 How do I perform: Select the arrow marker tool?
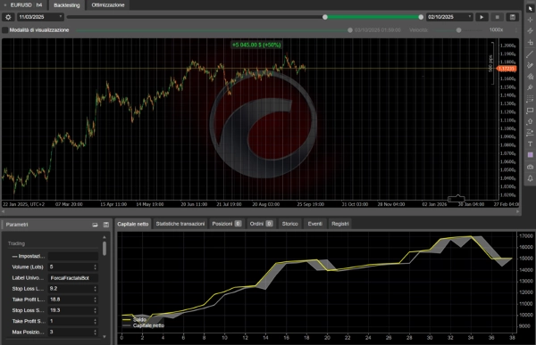pyautogui.click(x=530, y=121)
